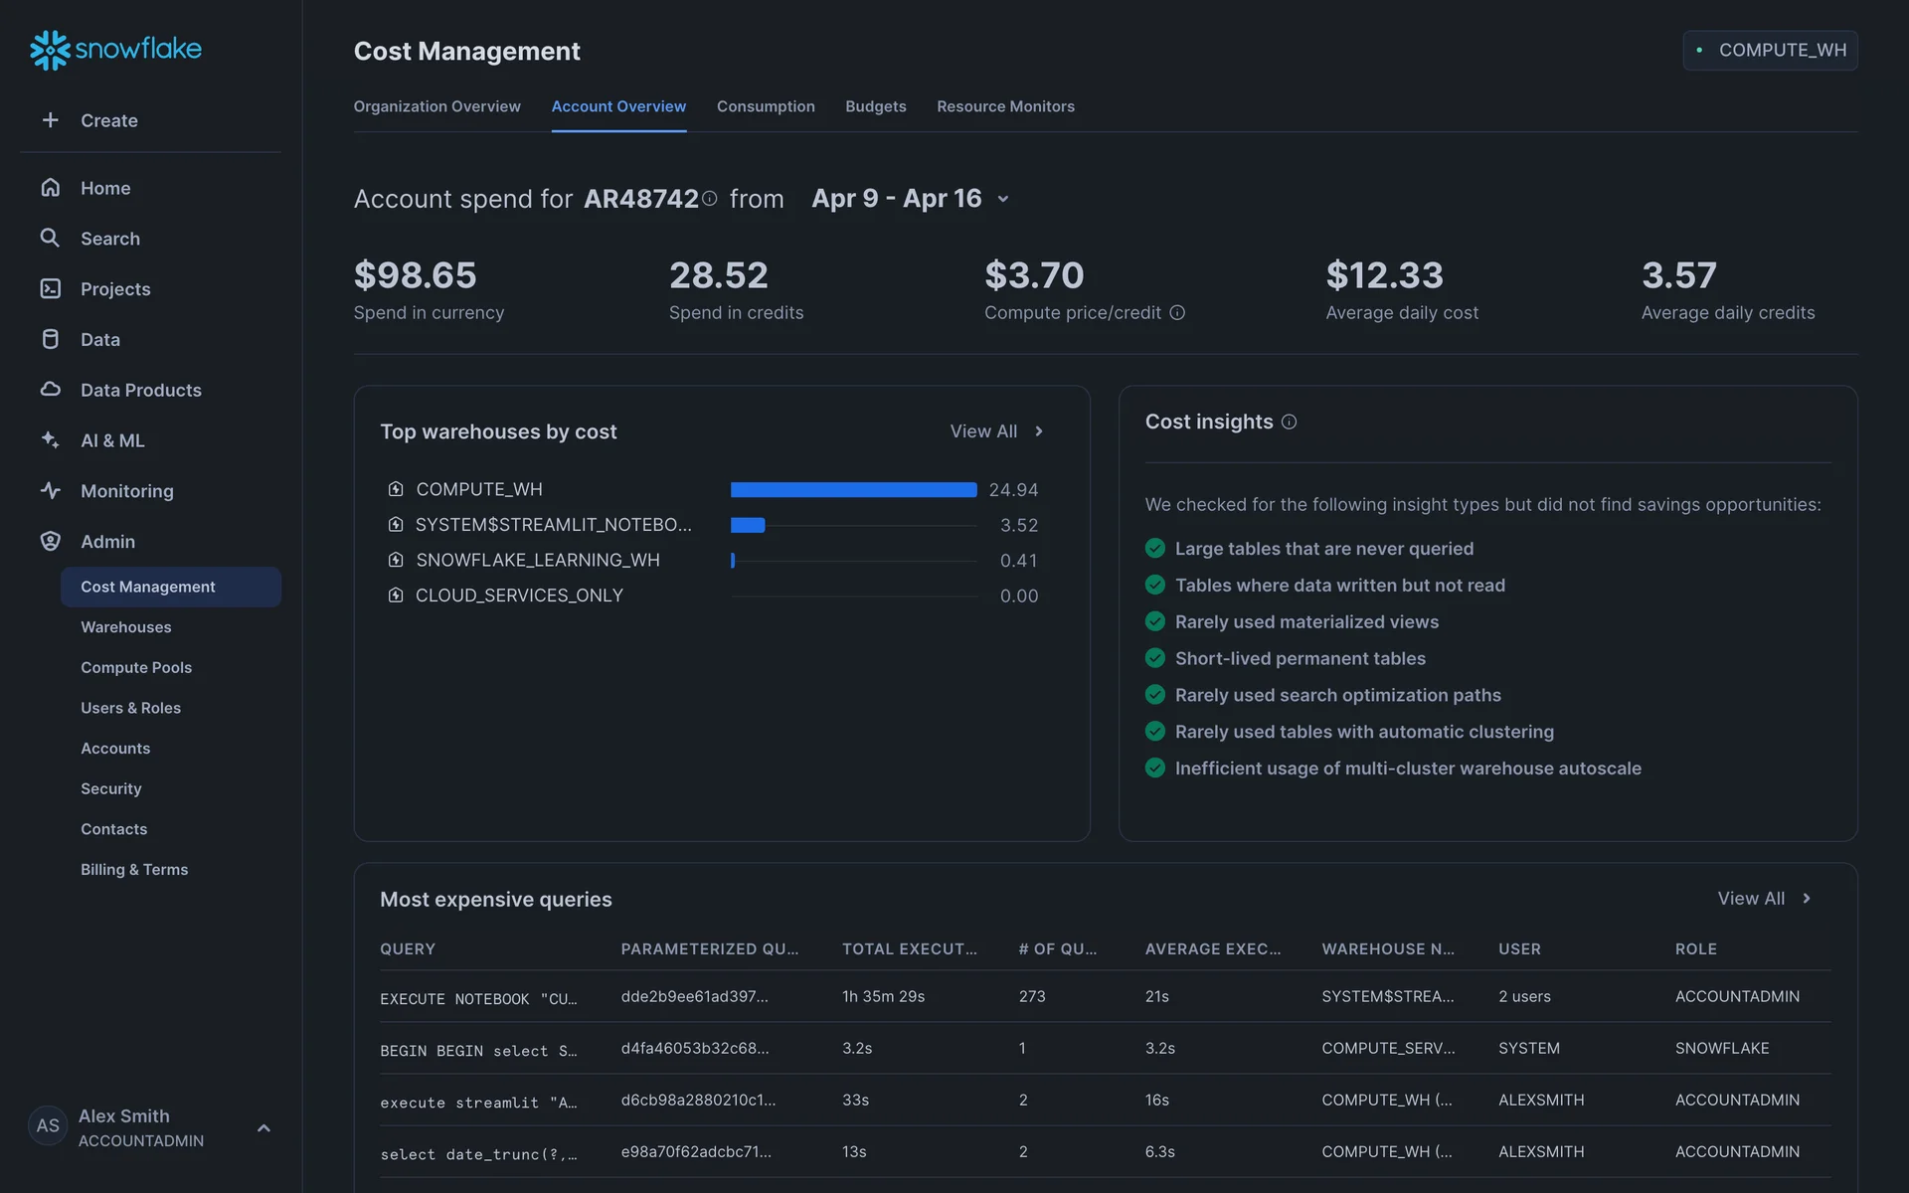The width and height of the screenshot is (1909, 1193).
Task: Click the COMPUTE_WH cost bar
Action: (853, 490)
